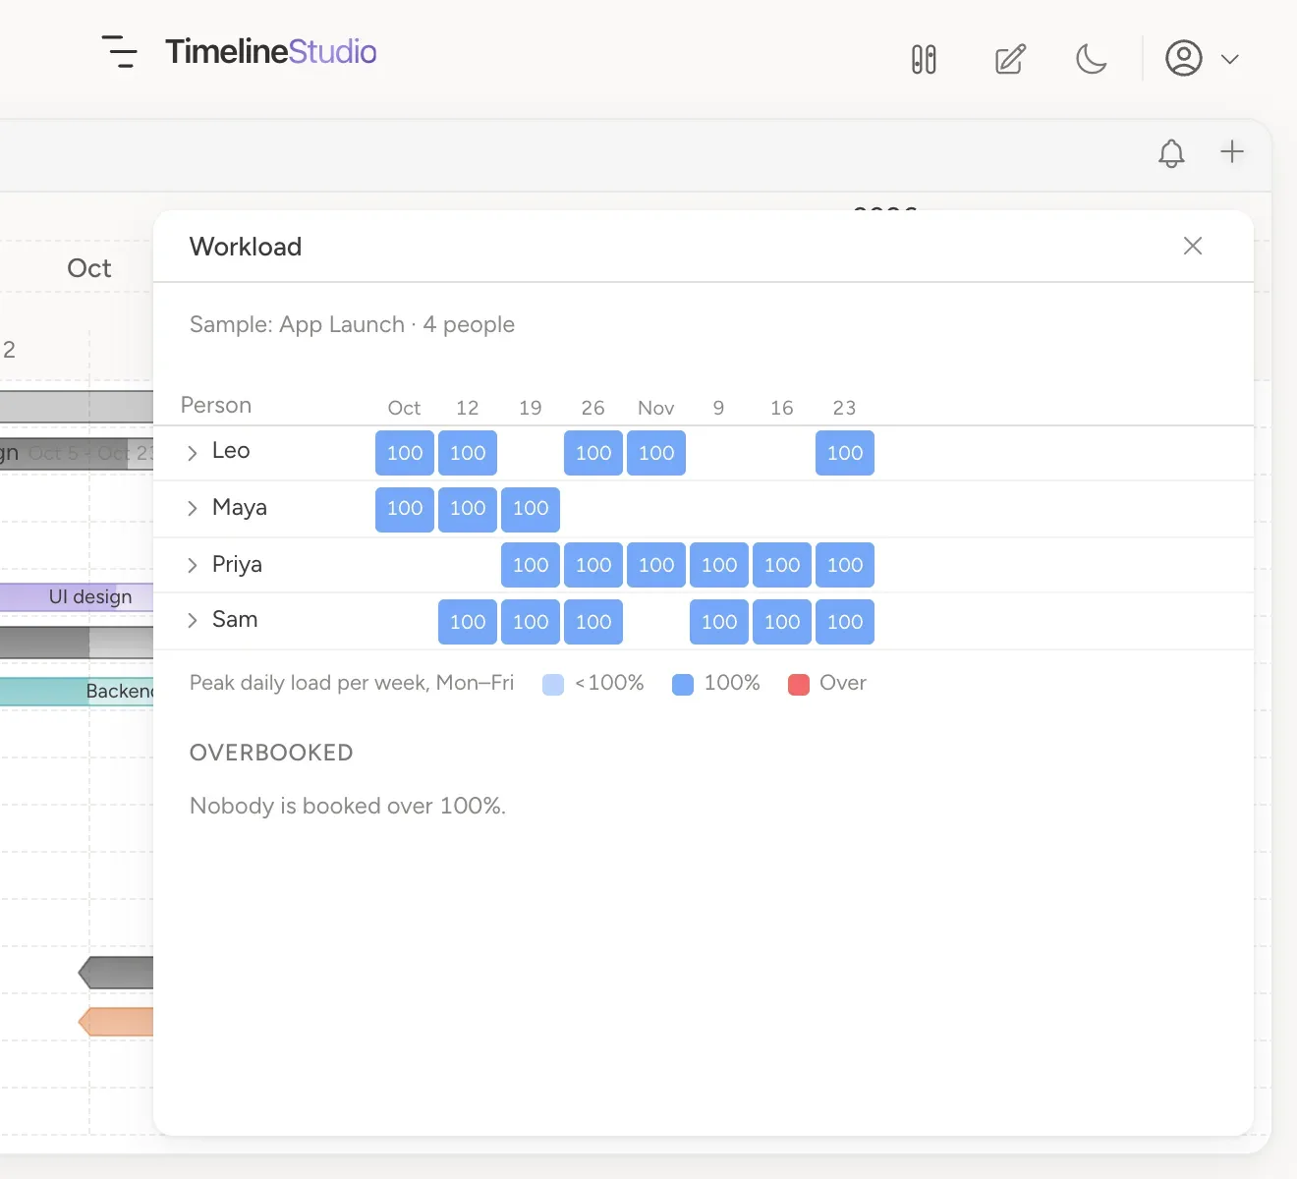1297x1179 pixels.
Task: Click the column layout icon in header
Action: (x=924, y=60)
